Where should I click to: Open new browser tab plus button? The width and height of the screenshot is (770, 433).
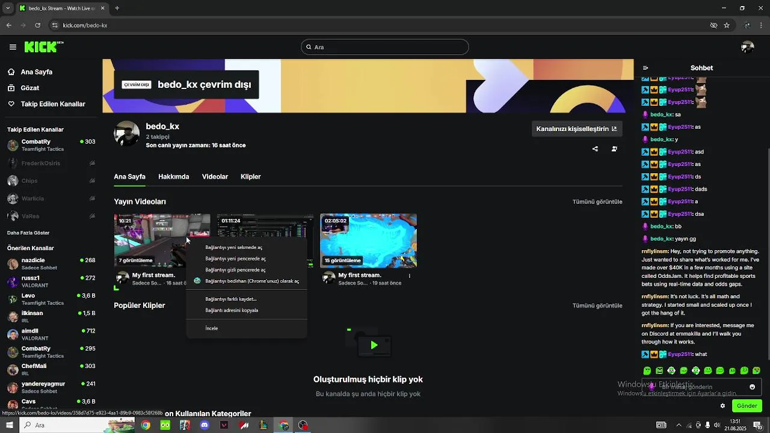[x=117, y=8]
